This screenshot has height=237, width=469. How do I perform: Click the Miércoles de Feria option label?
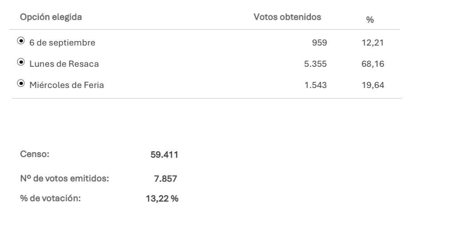pos(67,85)
